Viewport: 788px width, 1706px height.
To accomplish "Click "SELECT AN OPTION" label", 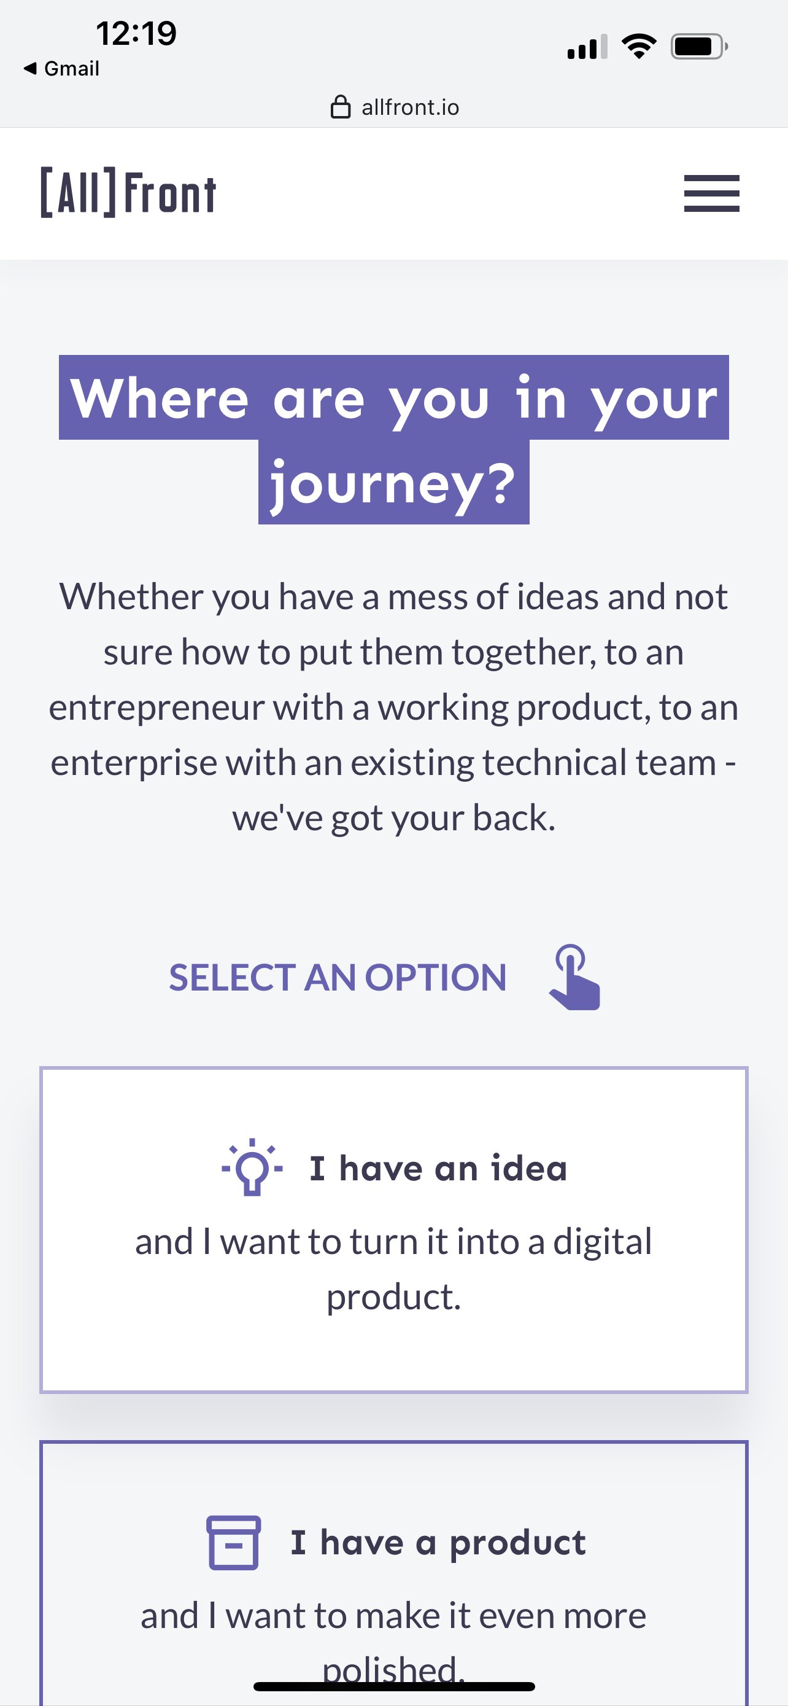I will 338,978.
